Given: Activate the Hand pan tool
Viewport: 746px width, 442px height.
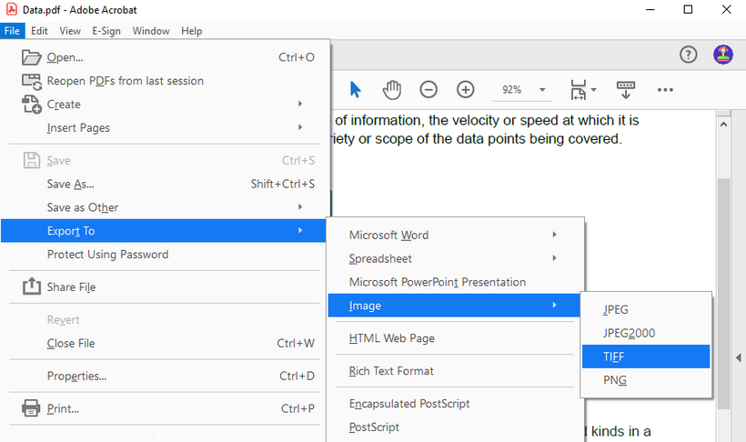Looking at the screenshot, I should pyautogui.click(x=391, y=89).
